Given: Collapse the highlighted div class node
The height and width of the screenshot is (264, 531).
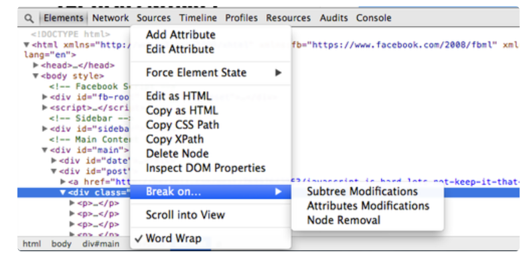Looking at the screenshot, I should pyautogui.click(x=63, y=192).
